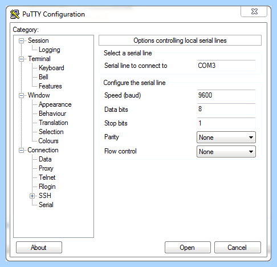Click the serial line field showing COM3

pos(226,66)
